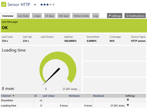Go to the Historic Data tab
This screenshot has width=147, height=109.
tap(81, 16)
